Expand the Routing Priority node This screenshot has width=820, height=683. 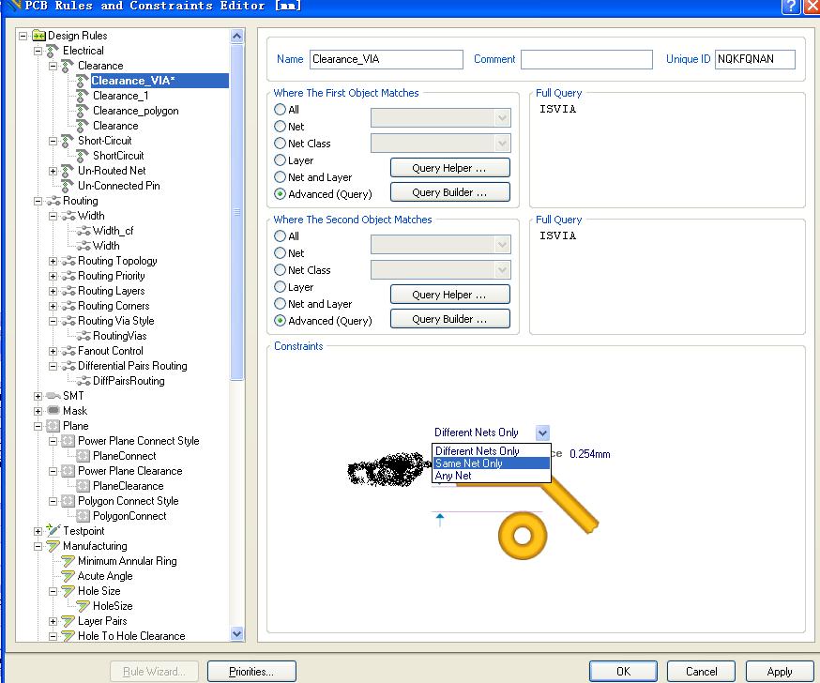(53, 276)
